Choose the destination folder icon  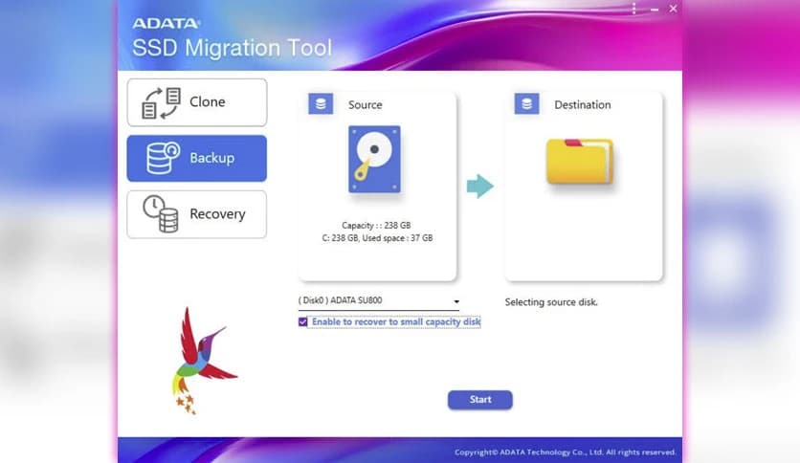[x=580, y=161]
